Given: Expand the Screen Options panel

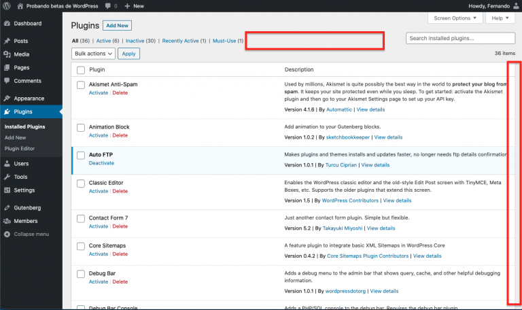Looking at the screenshot, I should point(455,18).
